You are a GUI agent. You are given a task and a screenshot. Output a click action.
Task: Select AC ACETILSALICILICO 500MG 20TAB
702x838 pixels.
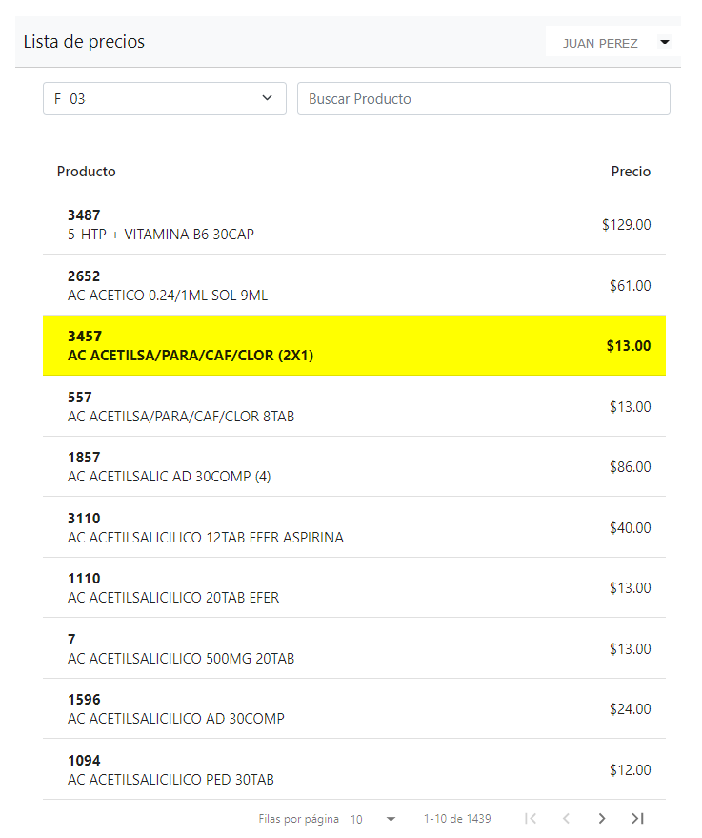point(353,648)
